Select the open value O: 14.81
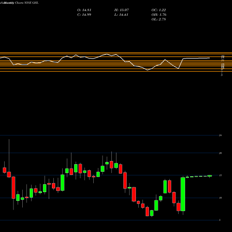Screen dimensions: 232x232 click(84, 10)
